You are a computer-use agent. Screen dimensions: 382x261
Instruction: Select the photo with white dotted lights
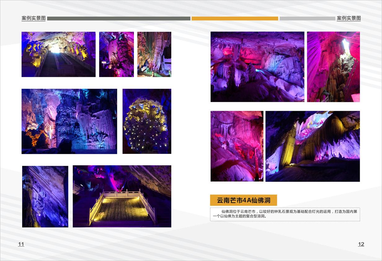[x=147, y=121]
